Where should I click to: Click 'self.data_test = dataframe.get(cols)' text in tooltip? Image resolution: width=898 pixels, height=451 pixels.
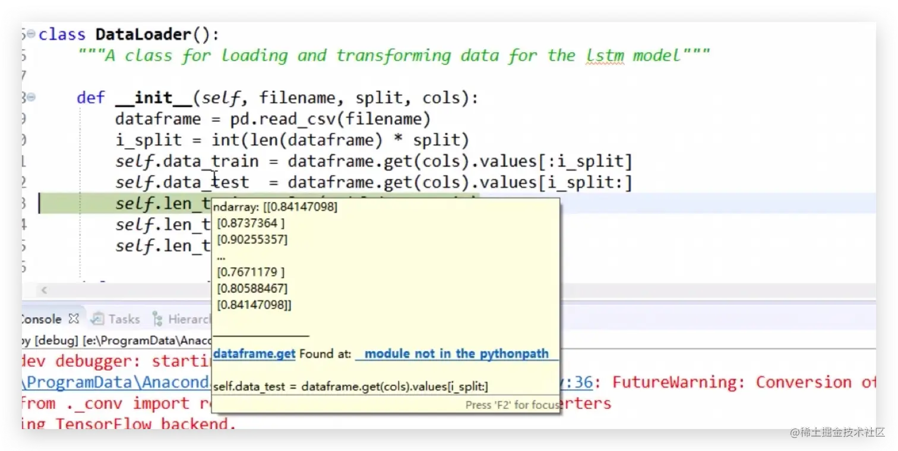tap(350, 386)
